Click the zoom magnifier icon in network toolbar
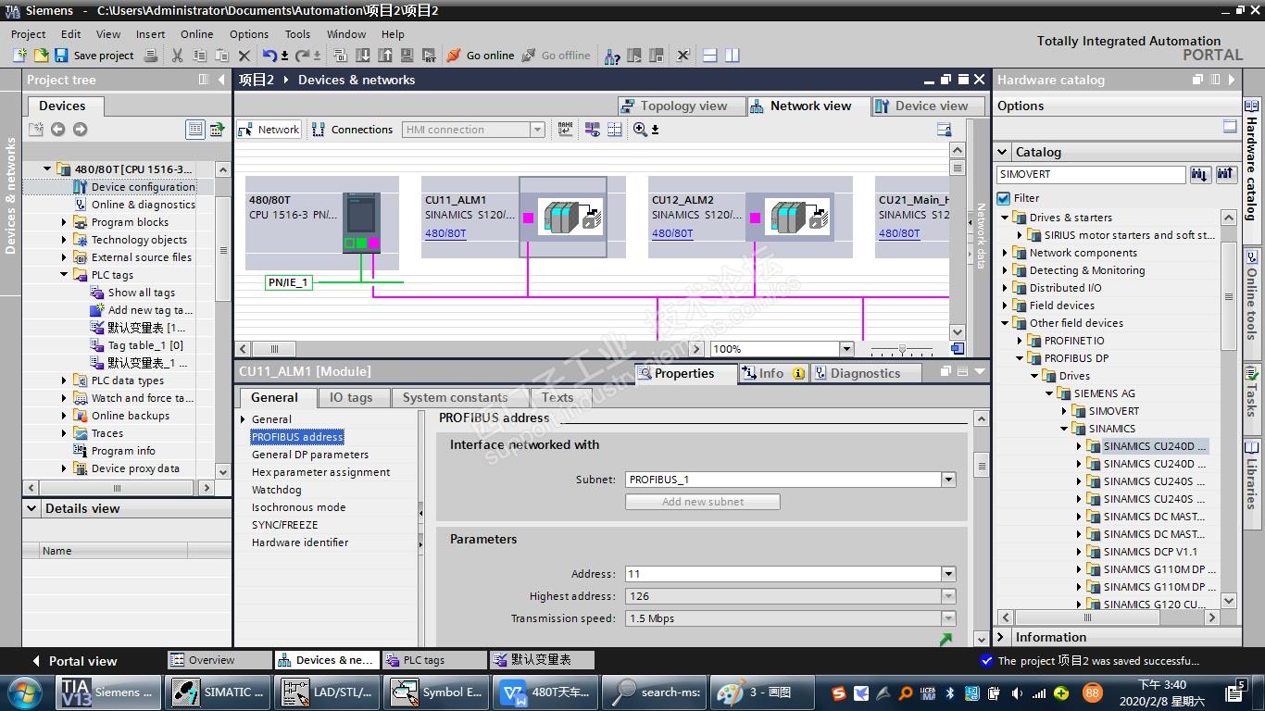The width and height of the screenshot is (1265, 711). coord(640,130)
